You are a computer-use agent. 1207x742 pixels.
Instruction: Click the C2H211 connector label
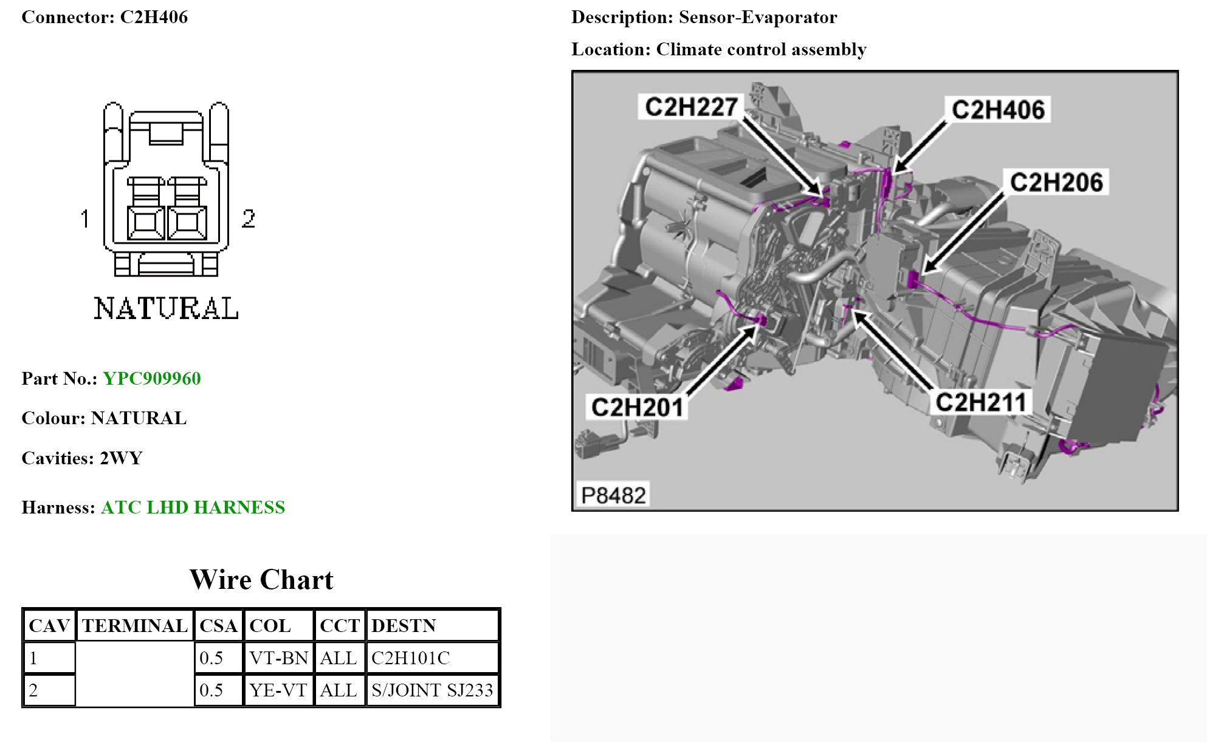980,402
